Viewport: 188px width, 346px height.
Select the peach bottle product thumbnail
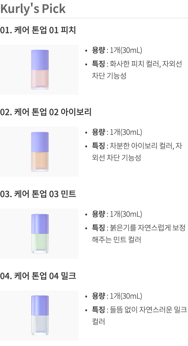pos(39,70)
